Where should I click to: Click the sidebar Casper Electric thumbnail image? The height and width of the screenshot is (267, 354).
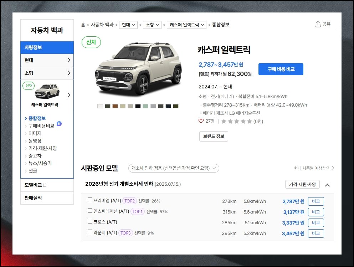(47, 91)
